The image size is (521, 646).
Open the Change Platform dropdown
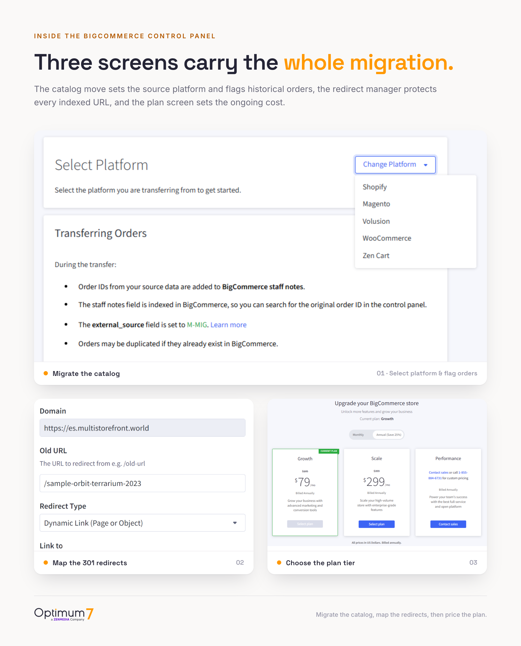(395, 165)
